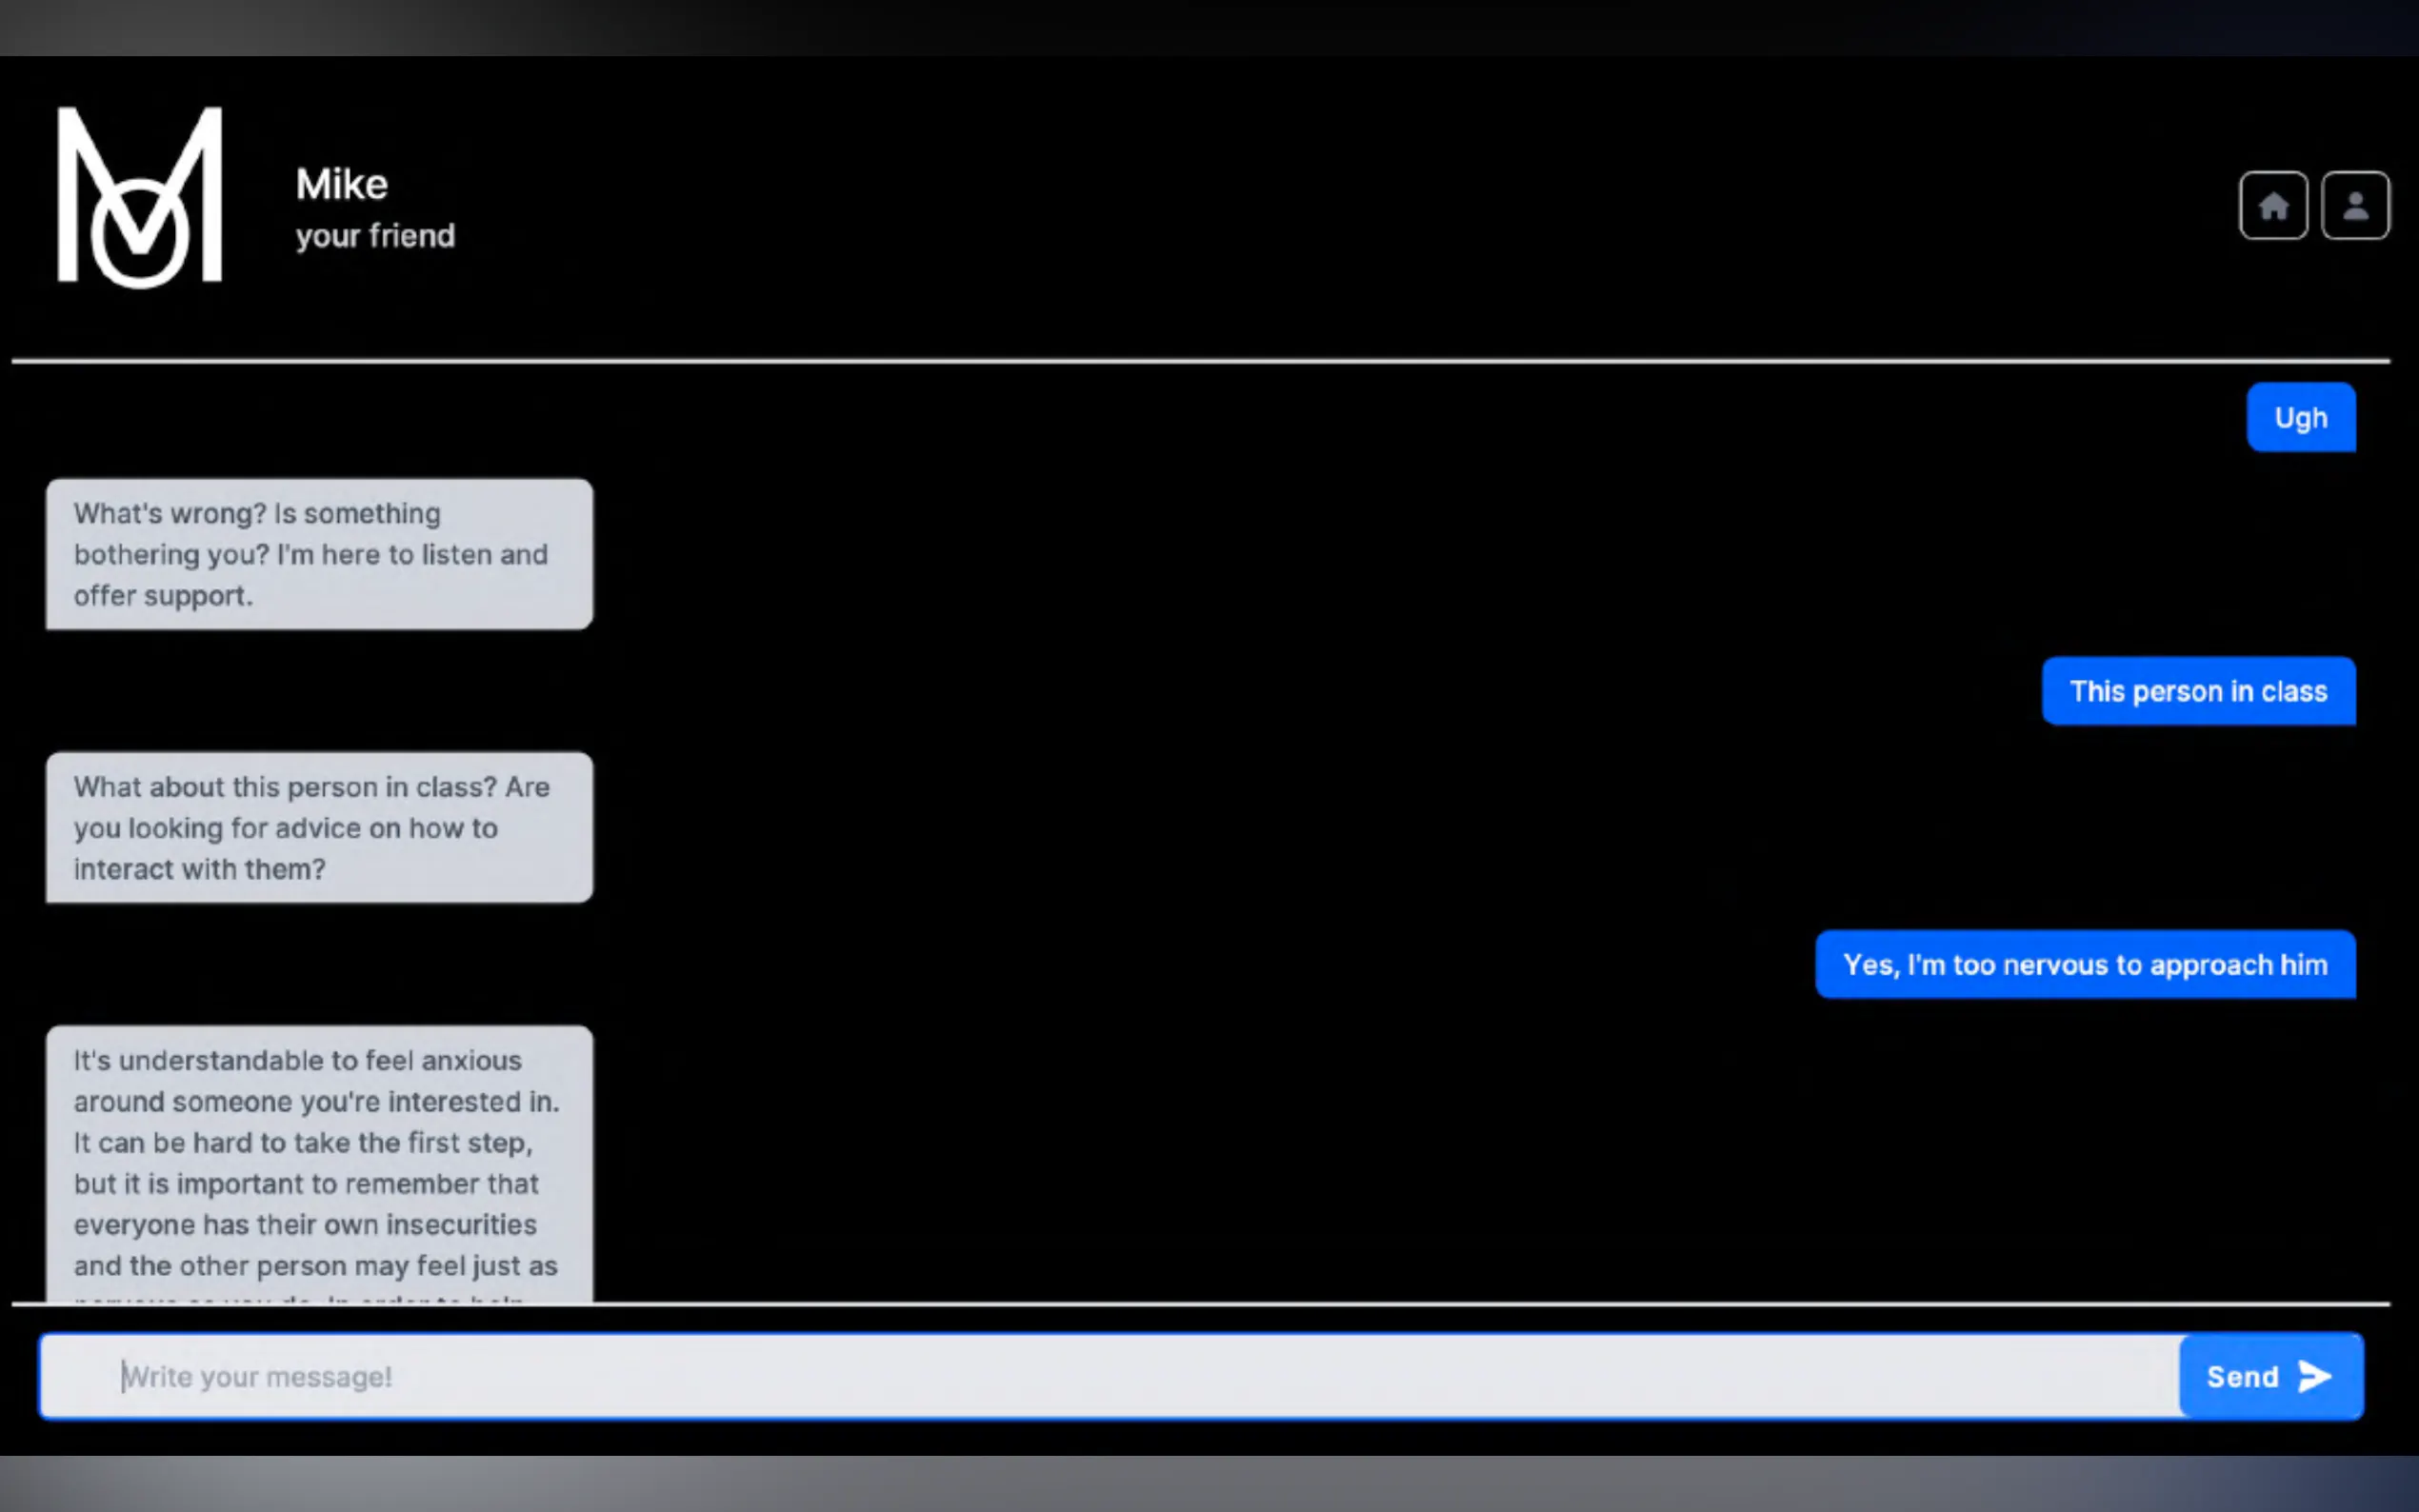Click the 'too nervous to approach him' message
This screenshot has width=2419, height=1512.
point(2085,965)
